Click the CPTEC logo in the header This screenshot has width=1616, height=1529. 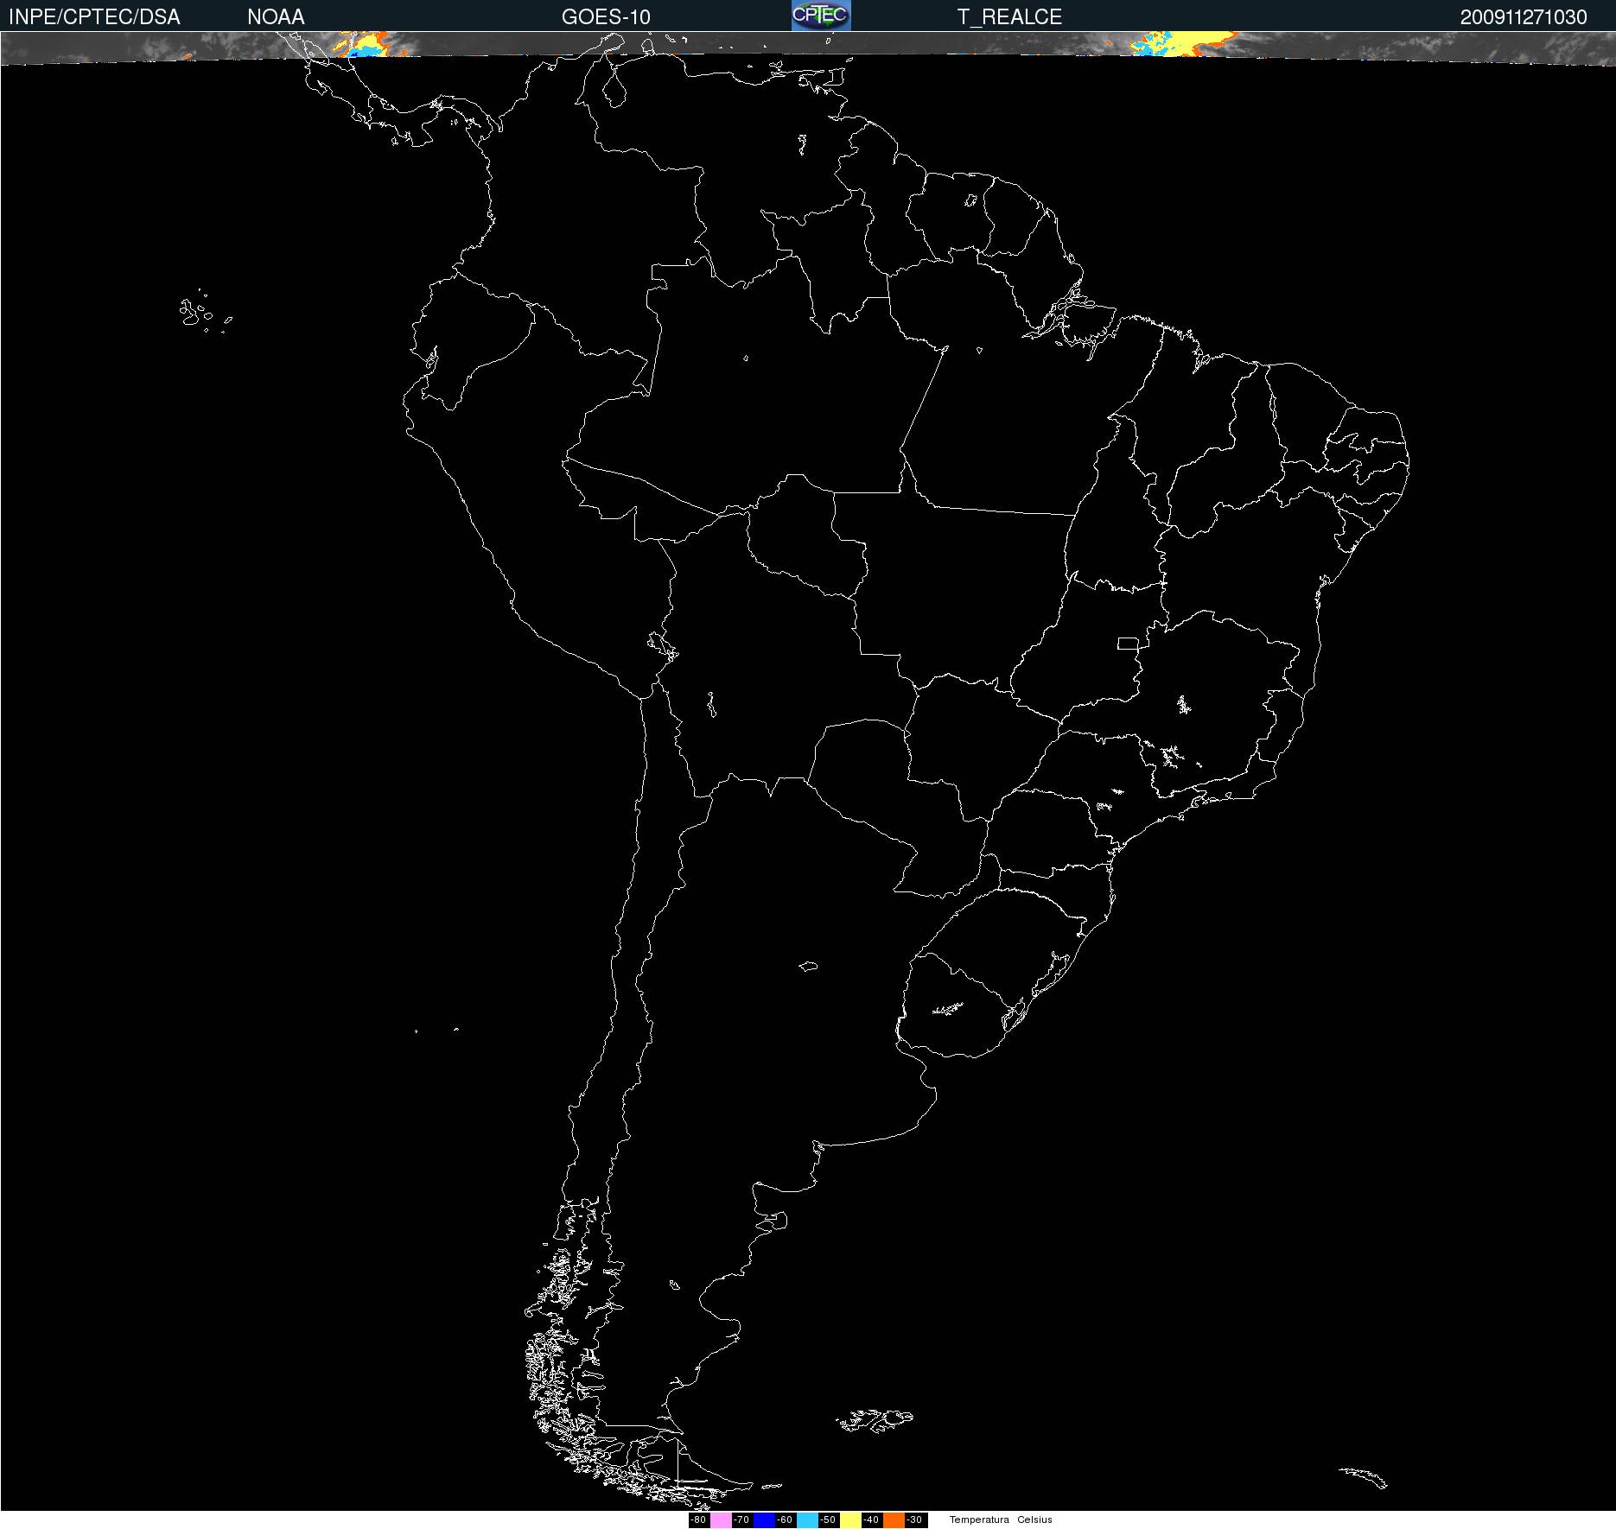coord(821,16)
